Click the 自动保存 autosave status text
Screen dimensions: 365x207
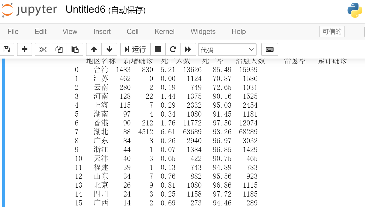click(127, 10)
